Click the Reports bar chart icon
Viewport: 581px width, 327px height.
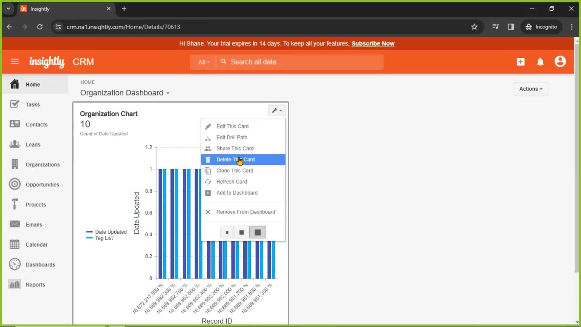click(15, 284)
